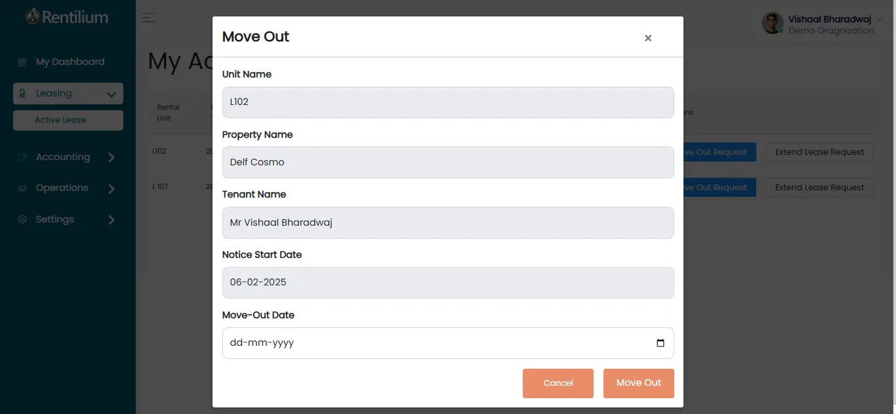This screenshot has width=896, height=414.
Task: Confirm with the Move Out button
Action: click(x=638, y=383)
